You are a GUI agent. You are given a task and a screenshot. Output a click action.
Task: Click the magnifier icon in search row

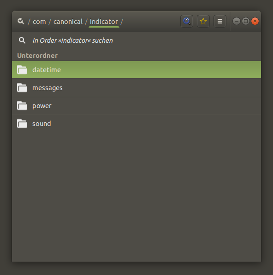point(22,40)
